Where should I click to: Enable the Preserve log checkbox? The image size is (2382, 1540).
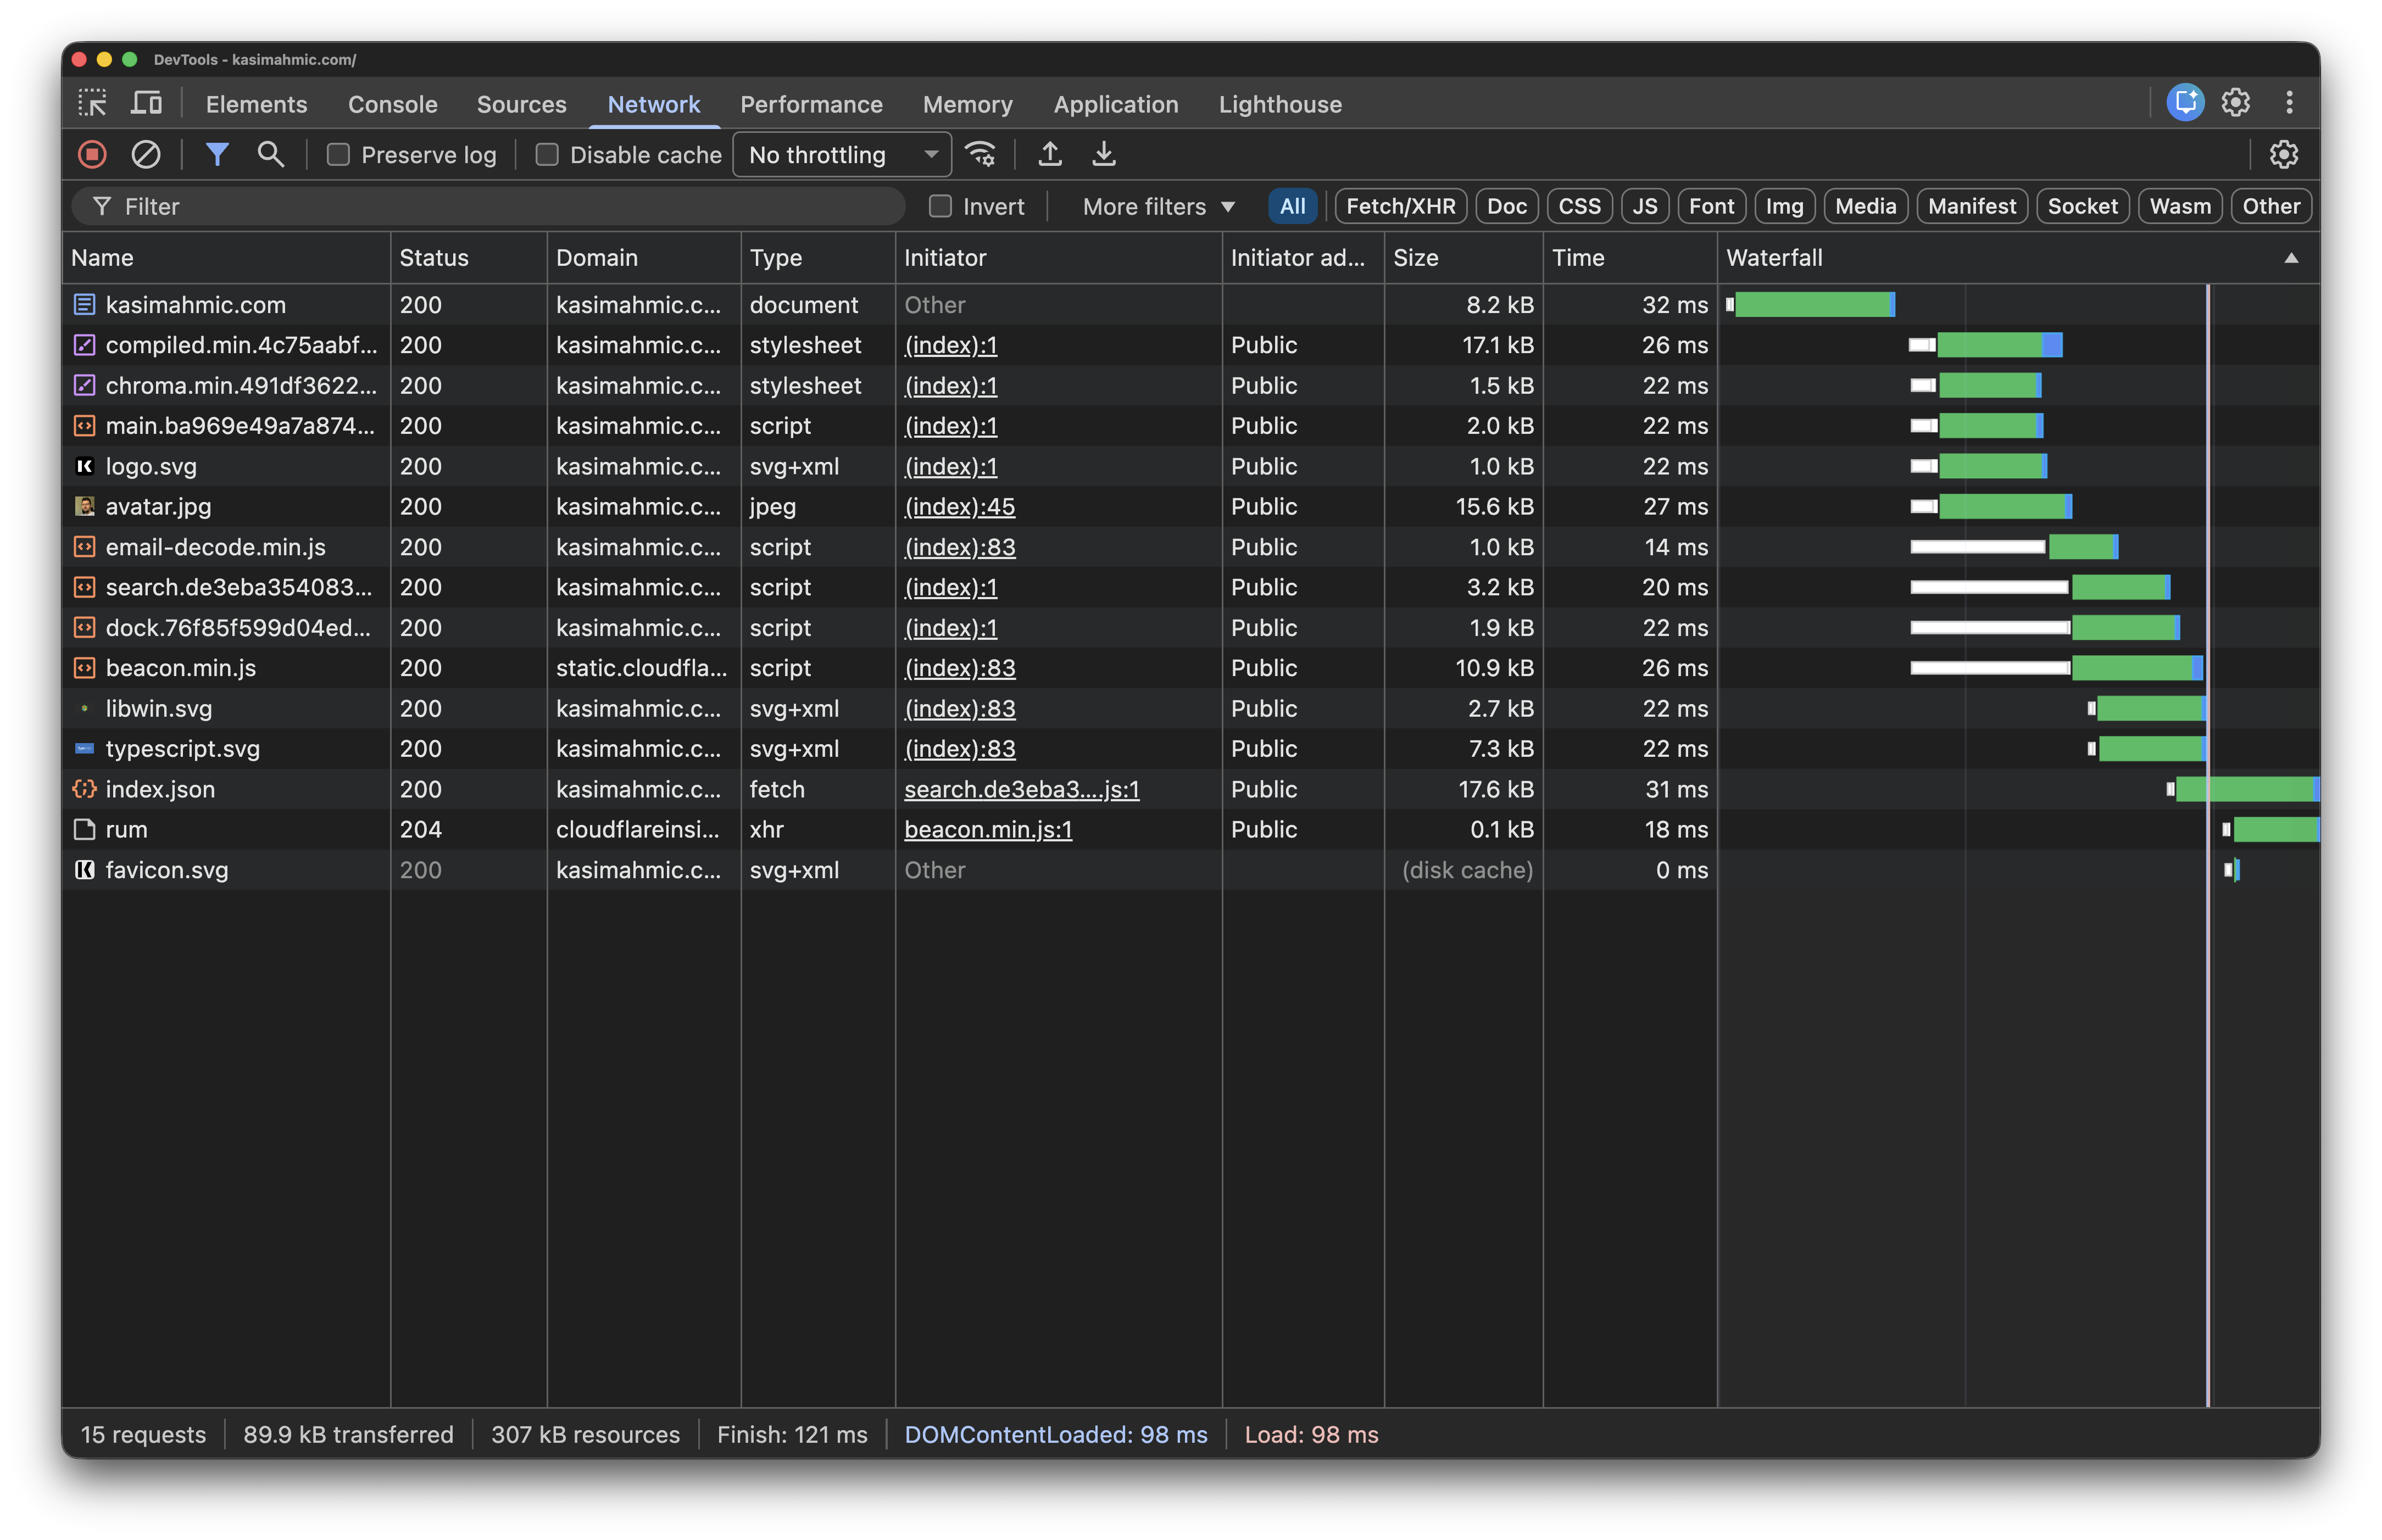[338, 155]
